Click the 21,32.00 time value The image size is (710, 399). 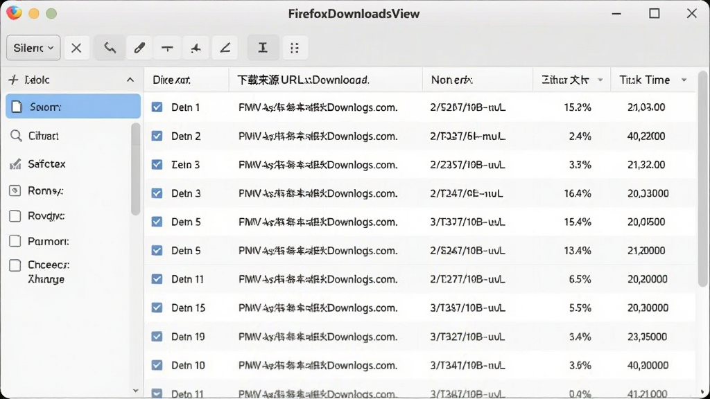click(646, 165)
